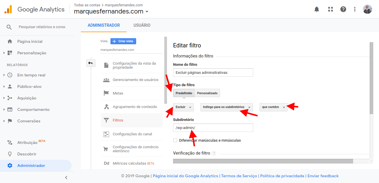
Task: Click the Descobrir lightbulb icon
Action: click(10, 154)
